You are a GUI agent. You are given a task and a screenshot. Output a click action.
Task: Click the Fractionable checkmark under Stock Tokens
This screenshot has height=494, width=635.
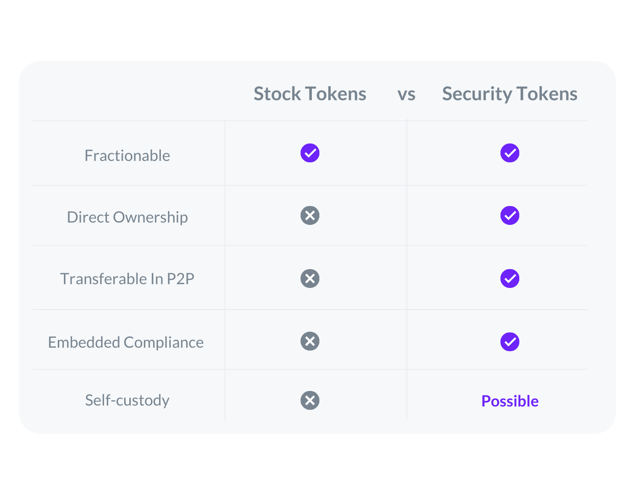click(x=310, y=153)
